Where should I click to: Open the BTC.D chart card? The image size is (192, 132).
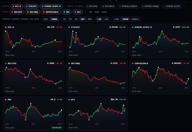click(x=34, y=41)
